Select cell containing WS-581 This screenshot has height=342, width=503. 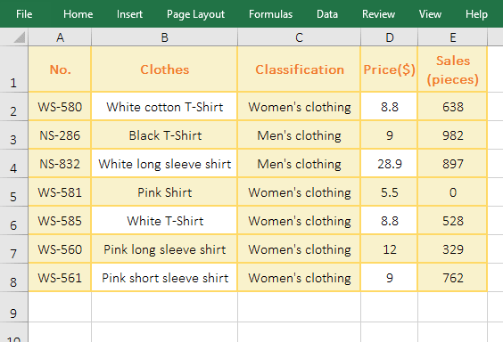(60, 192)
